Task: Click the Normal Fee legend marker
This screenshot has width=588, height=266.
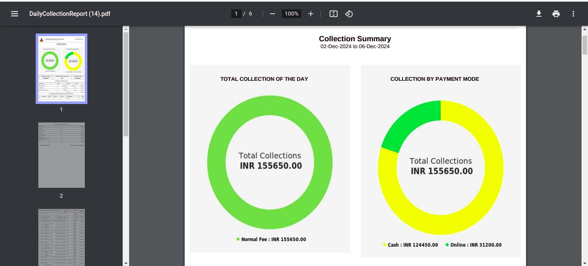Action: click(238, 239)
